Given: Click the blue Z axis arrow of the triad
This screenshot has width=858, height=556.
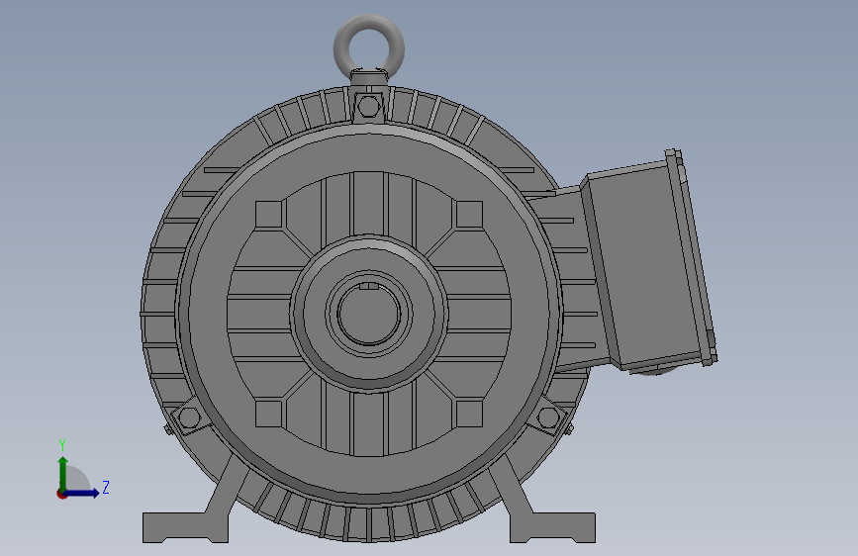Looking at the screenshot, I should [x=84, y=493].
